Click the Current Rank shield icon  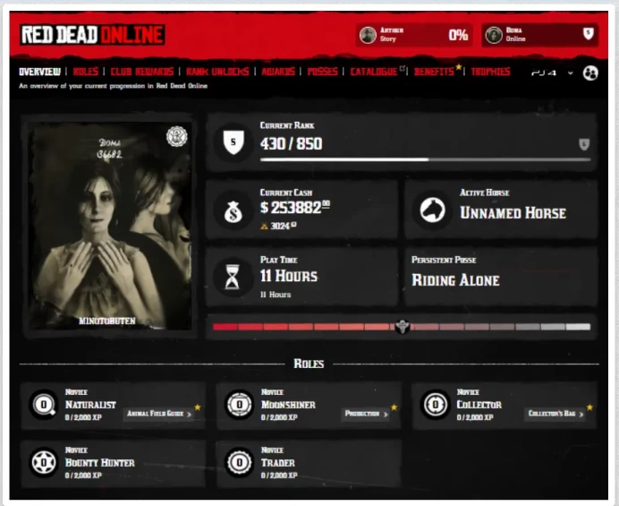[x=233, y=142]
